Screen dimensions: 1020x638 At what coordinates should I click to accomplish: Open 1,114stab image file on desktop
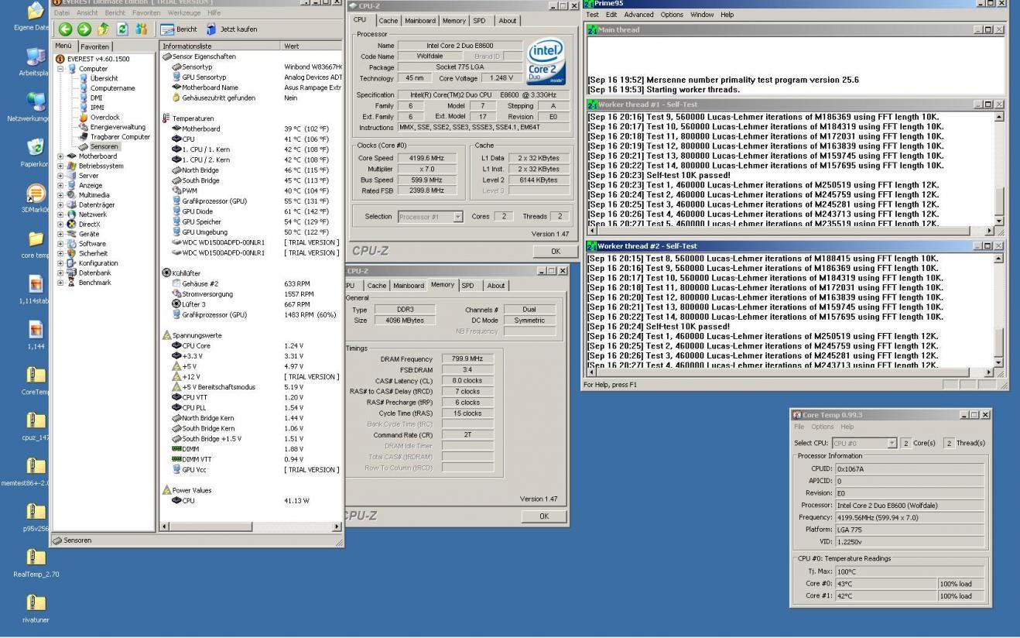(36, 290)
